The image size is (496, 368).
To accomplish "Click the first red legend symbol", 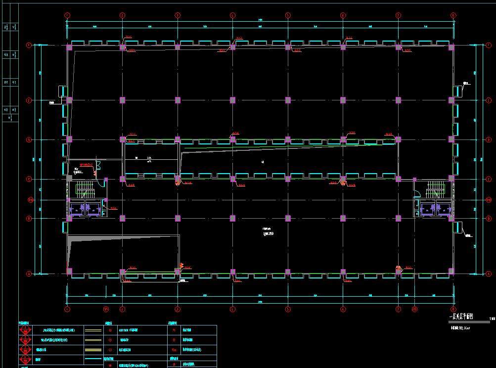I will (x=25, y=330).
